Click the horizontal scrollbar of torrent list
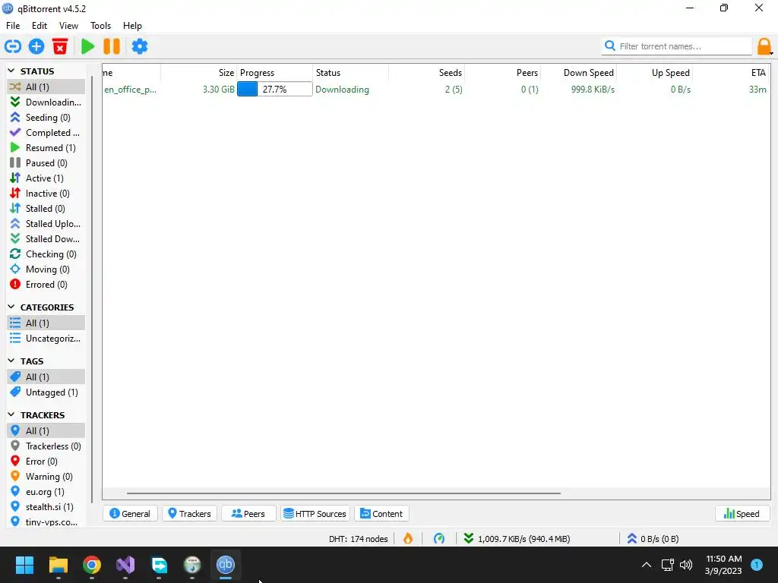The width and height of the screenshot is (778, 583). pyautogui.click(x=343, y=493)
